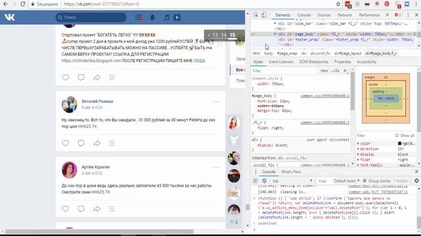Image resolution: width=421 pixels, height=236 pixels.
Task: Switch to the Elements tab
Action: click(x=283, y=15)
